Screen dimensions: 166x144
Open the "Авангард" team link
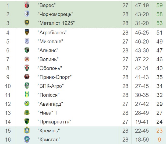(x=50, y=104)
